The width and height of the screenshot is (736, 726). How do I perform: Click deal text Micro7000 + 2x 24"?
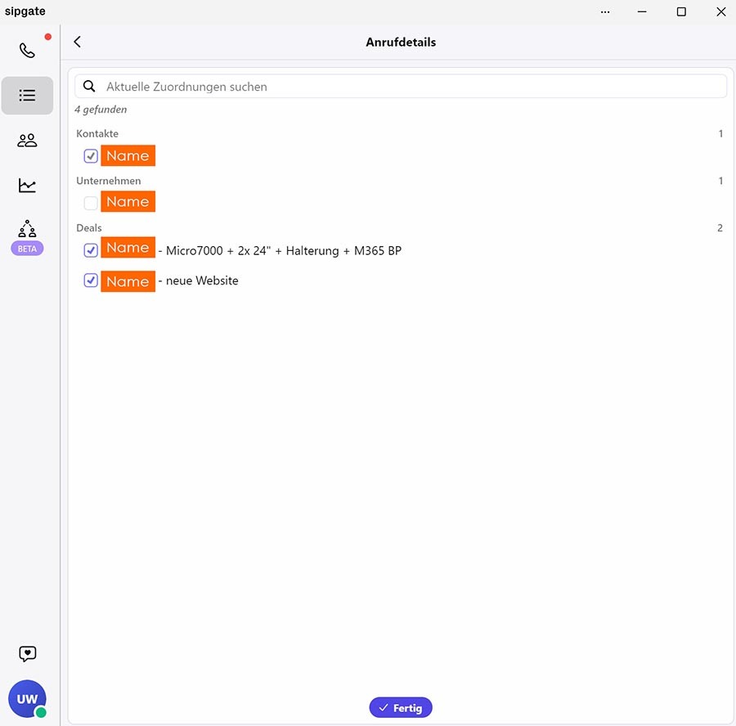click(284, 251)
